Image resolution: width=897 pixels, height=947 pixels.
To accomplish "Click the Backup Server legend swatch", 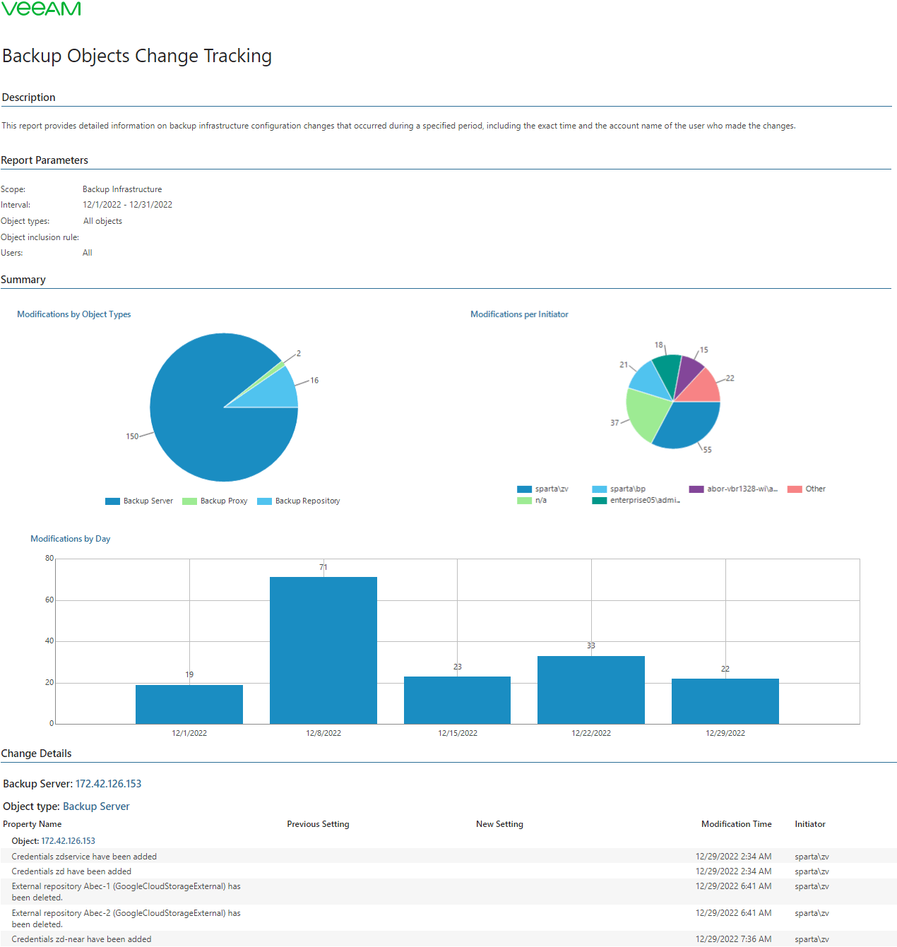I will [112, 501].
